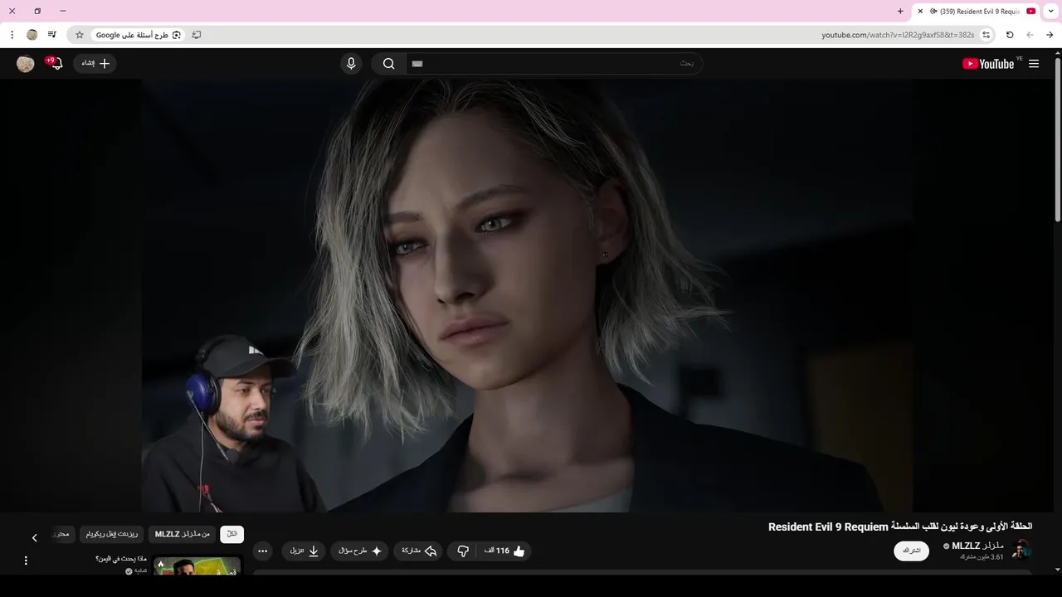The image size is (1062, 597).
Task: Click the install/cast icon in address bar
Action: [197, 35]
